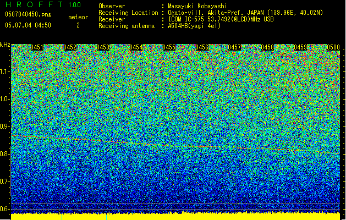Viewport: 346px width, 220px height.
Task: Click the Observer field label
Action: coord(112,6)
